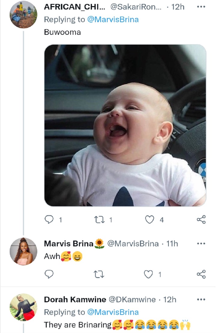The height and width of the screenshot is (333, 216).
Task: Retweet Marvis Brina's Awh tweet
Action: pos(99,274)
